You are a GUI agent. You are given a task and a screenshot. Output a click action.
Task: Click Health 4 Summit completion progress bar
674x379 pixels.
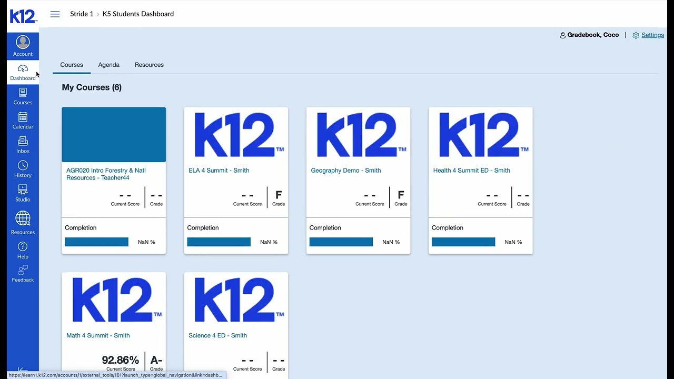point(463,242)
